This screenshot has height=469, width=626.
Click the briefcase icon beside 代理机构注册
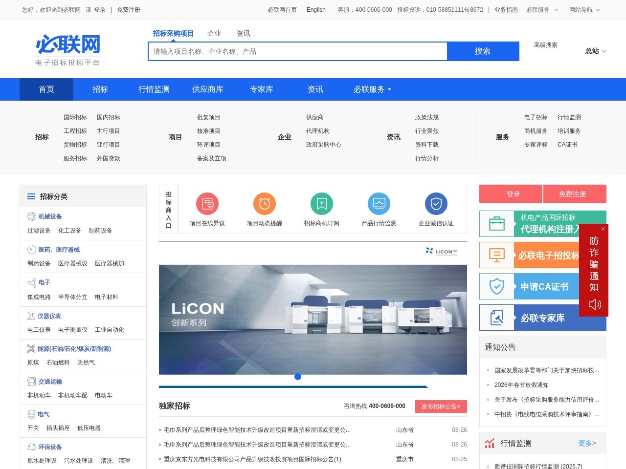pos(497,224)
